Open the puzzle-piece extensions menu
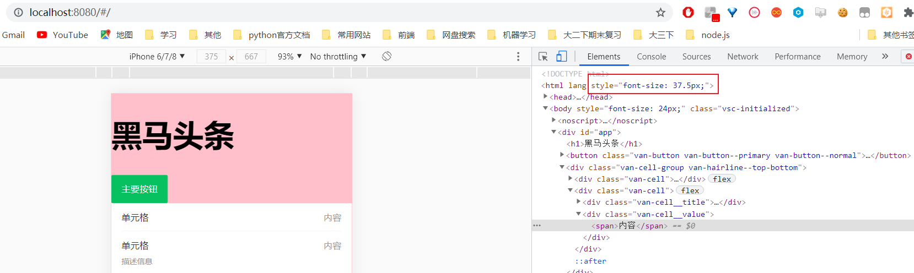The width and height of the screenshot is (914, 273). (908, 12)
